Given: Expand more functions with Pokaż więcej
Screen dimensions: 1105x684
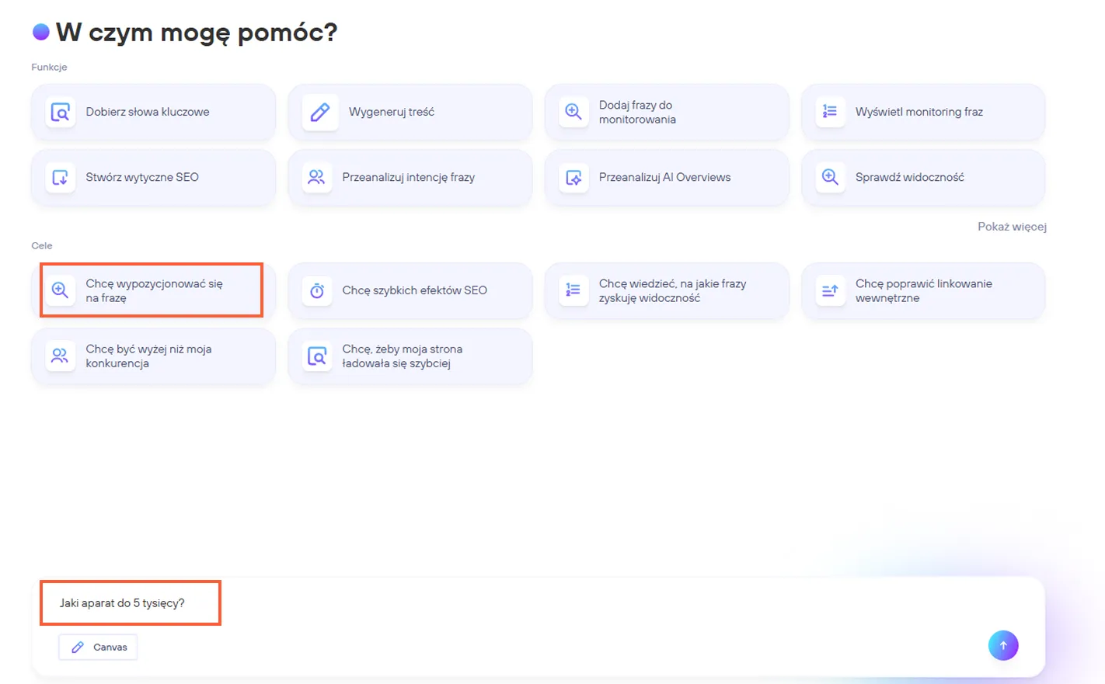Looking at the screenshot, I should [1012, 227].
